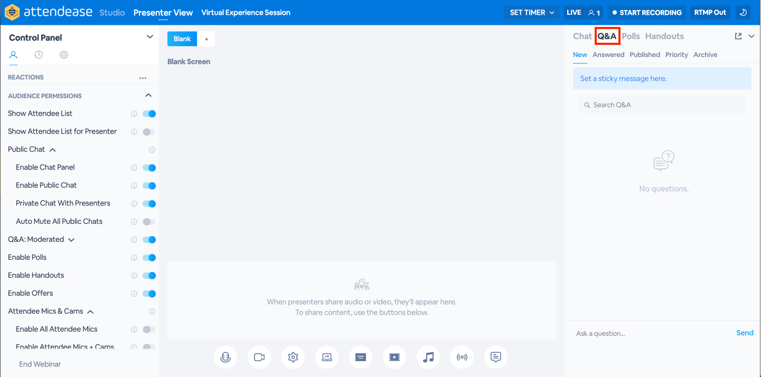Enable All Attendee Mics
Image resolution: width=761 pixels, height=377 pixels.
pos(149,329)
